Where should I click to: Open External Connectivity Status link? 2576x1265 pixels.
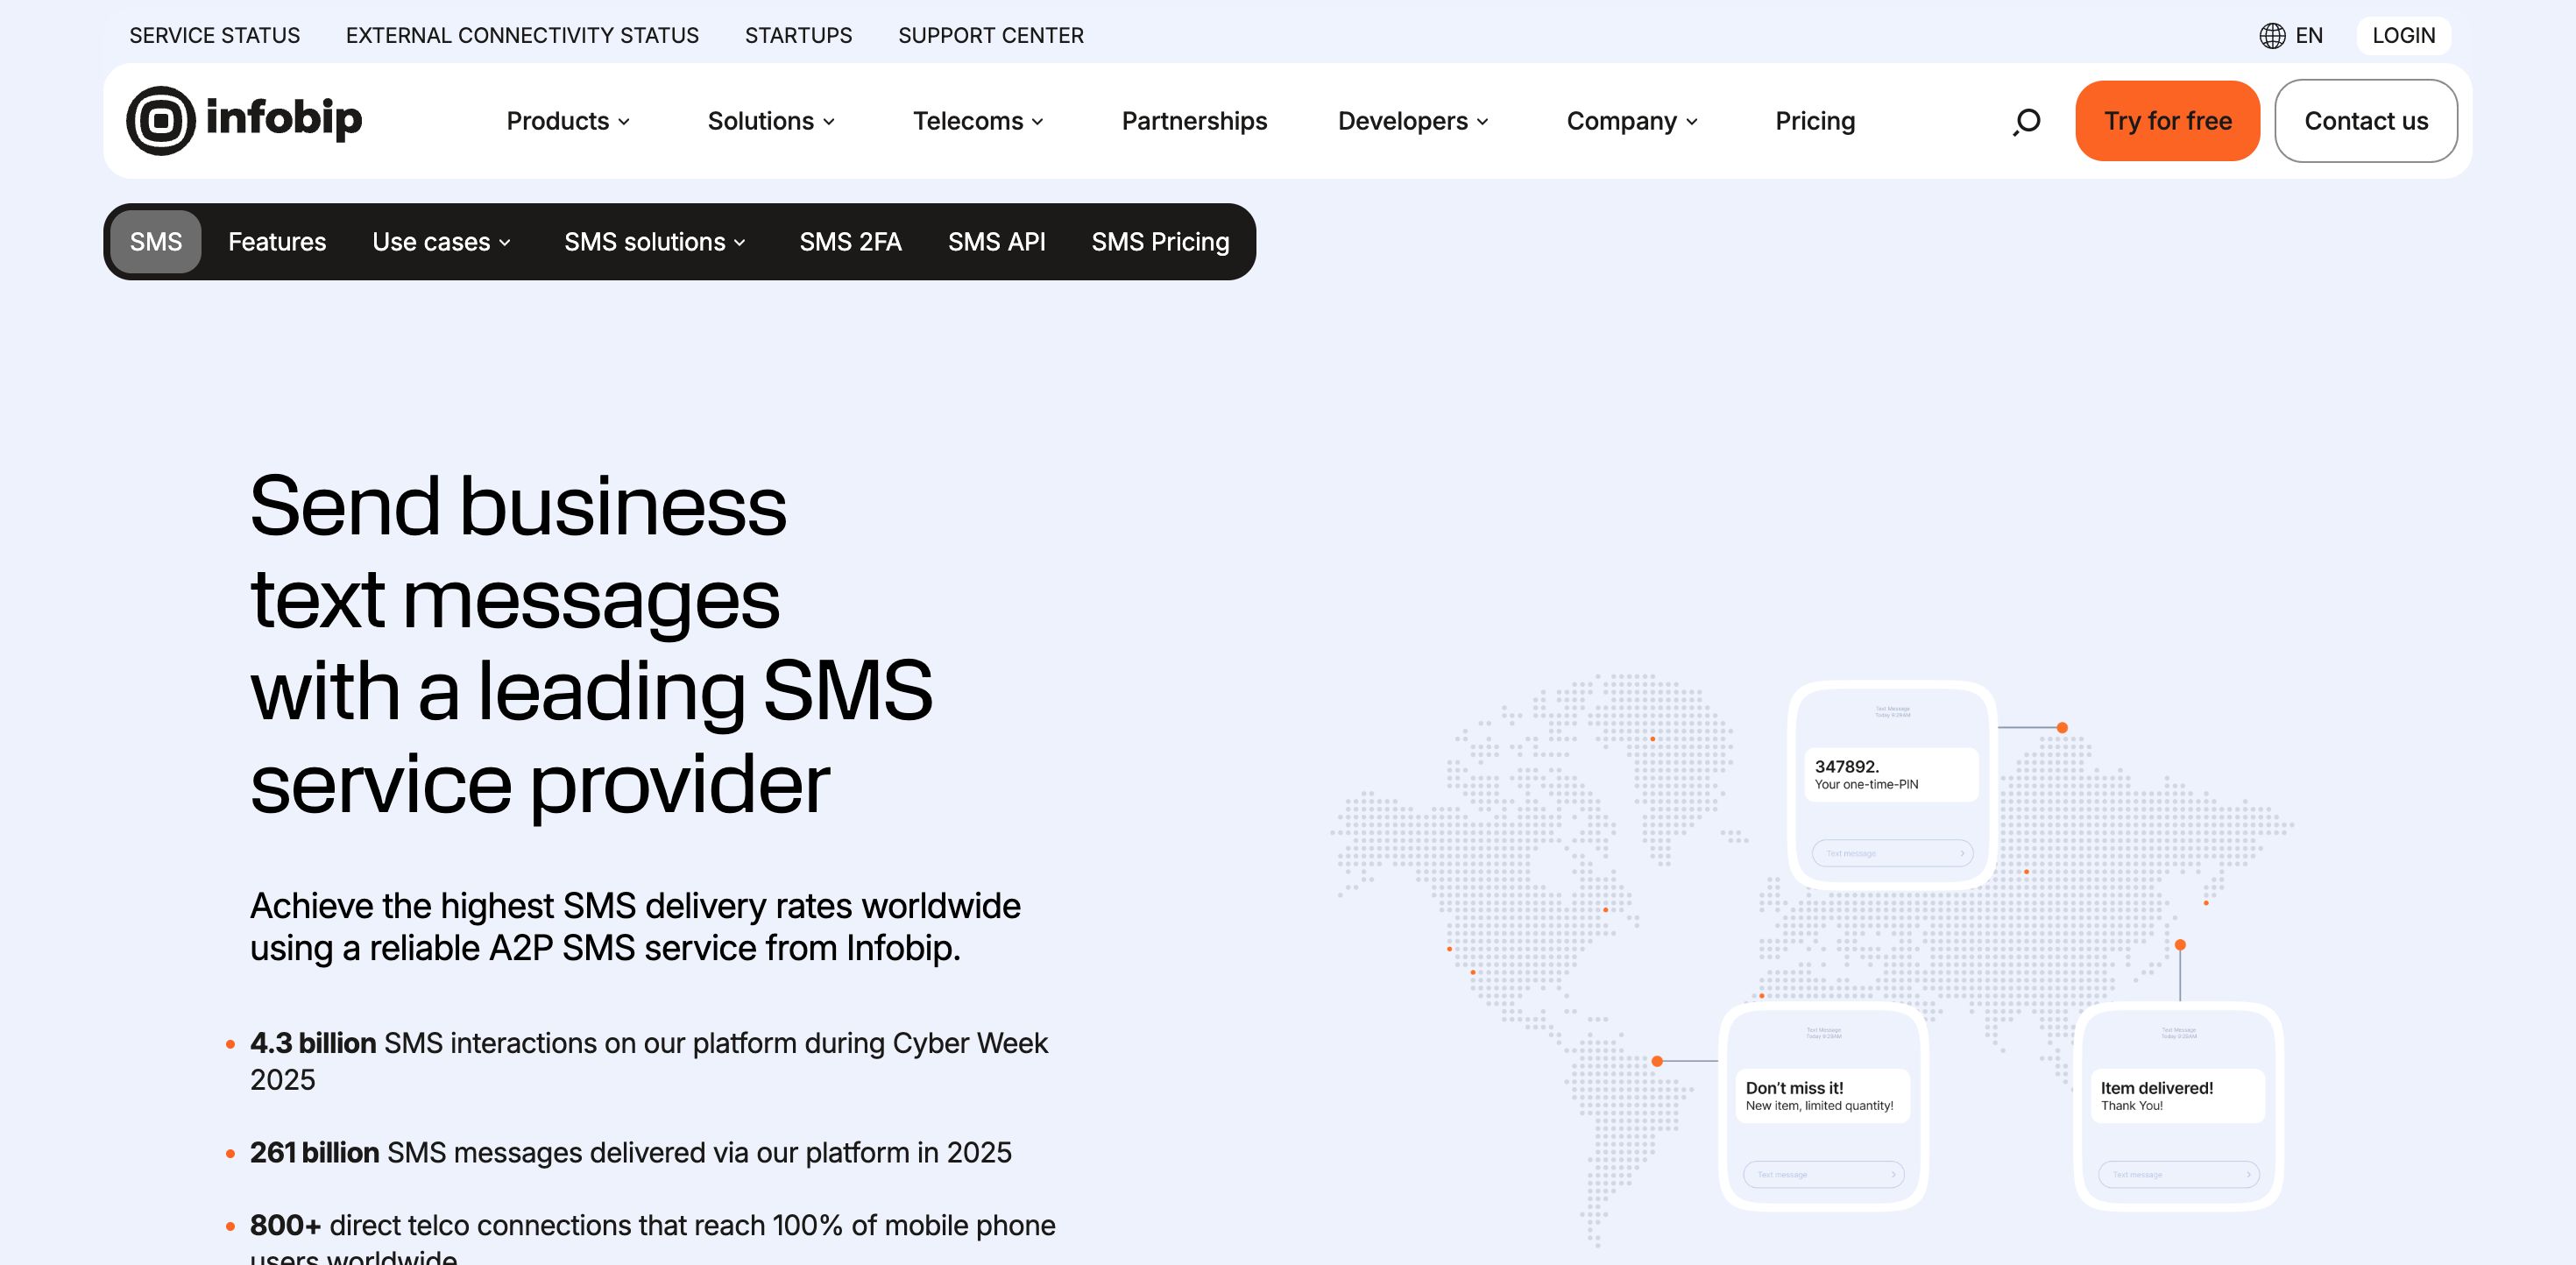pos(522,36)
